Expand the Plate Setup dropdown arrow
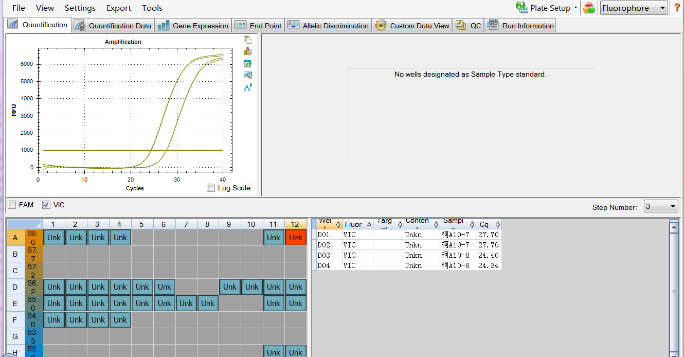This screenshot has height=357, width=684. coord(575,8)
